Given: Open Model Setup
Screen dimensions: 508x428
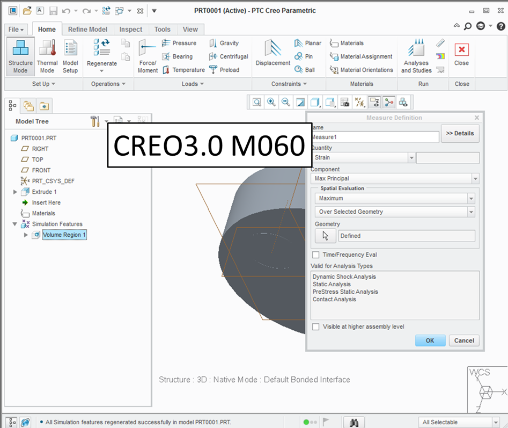Looking at the screenshot, I should point(70,57).
